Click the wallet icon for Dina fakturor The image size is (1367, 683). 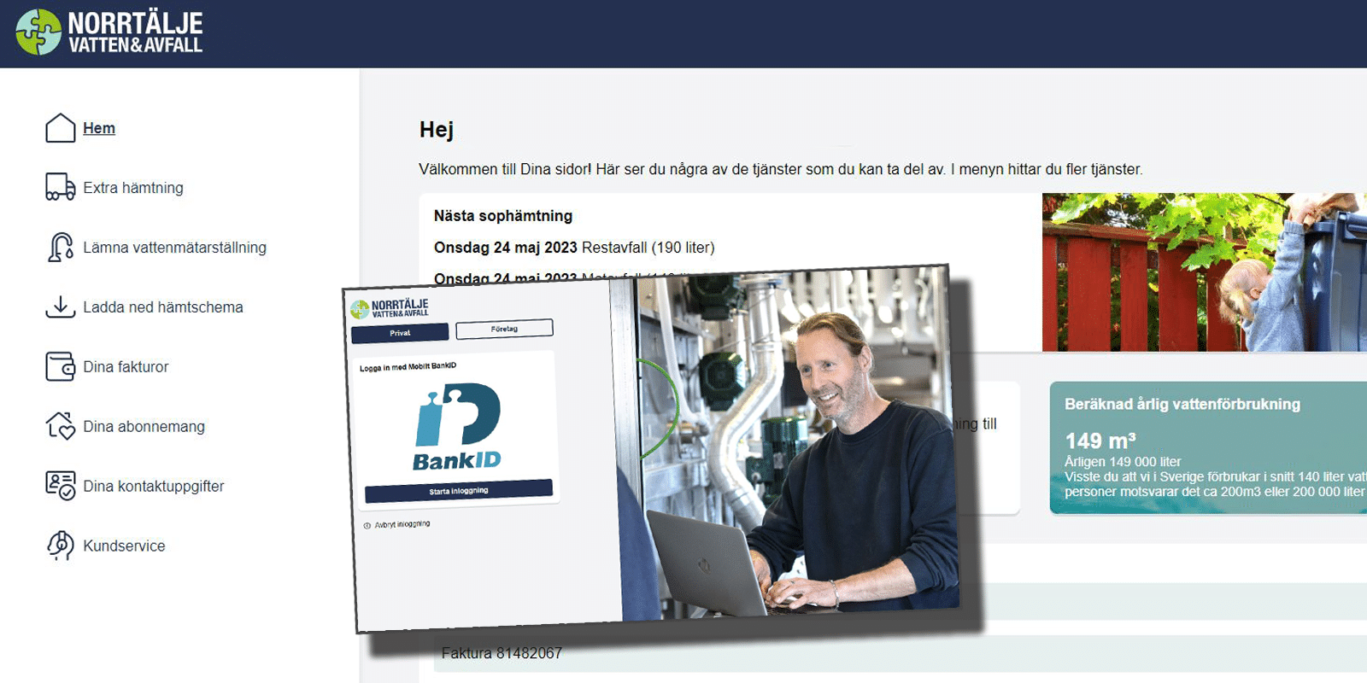61,366
